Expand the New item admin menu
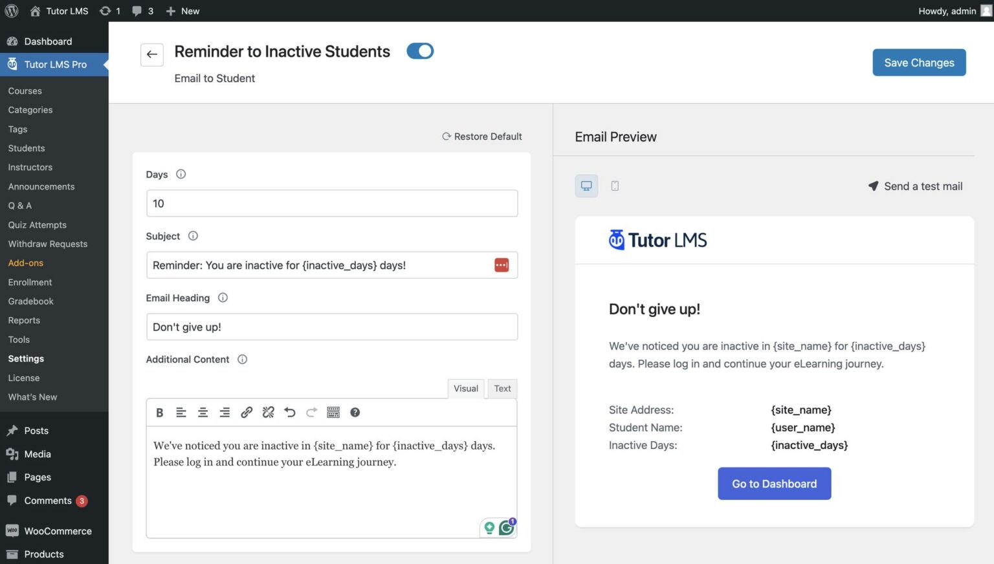Screen dimensions: 994x564 (182, 10)
